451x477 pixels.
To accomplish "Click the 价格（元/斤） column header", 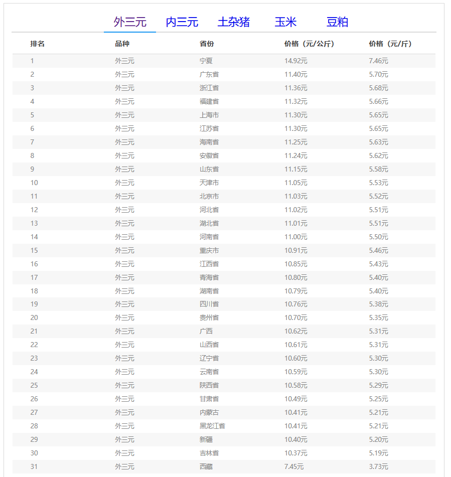I will (x=390, y=44).
